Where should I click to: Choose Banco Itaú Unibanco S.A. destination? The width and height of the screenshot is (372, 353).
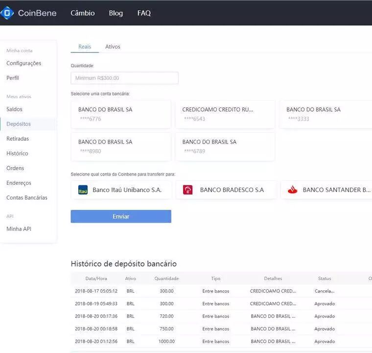pos(121,190)
